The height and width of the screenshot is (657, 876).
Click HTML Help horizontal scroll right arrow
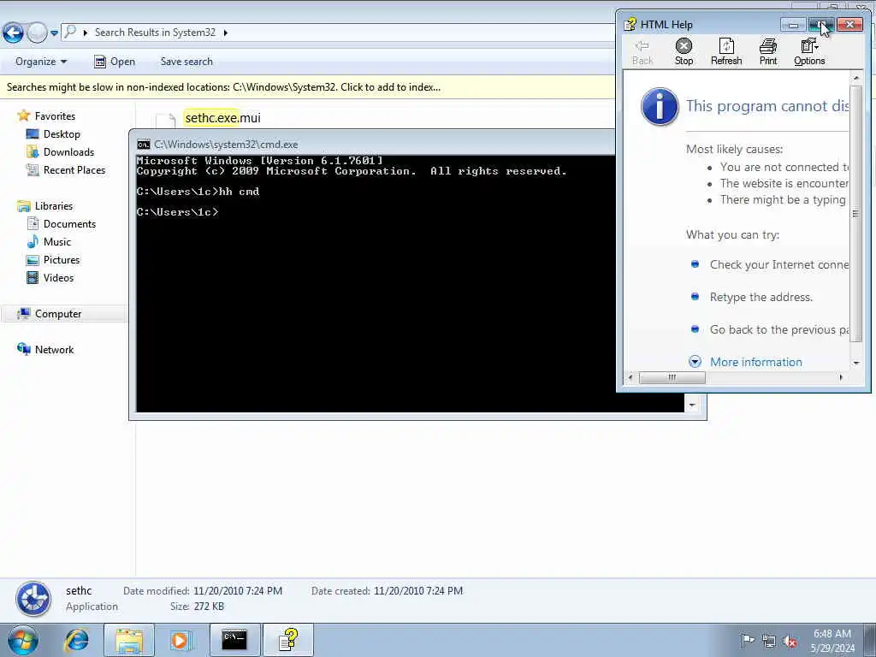coord(841,377)
